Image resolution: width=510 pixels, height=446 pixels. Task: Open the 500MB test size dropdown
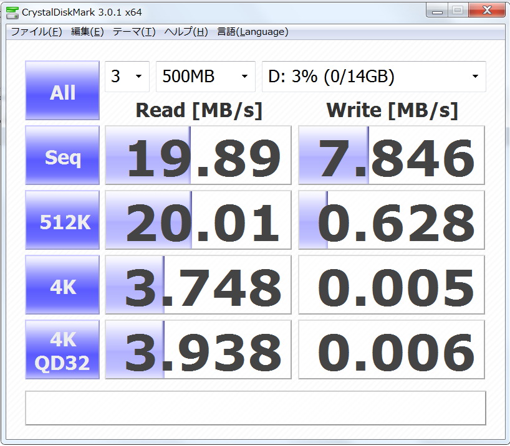[205, 77]
